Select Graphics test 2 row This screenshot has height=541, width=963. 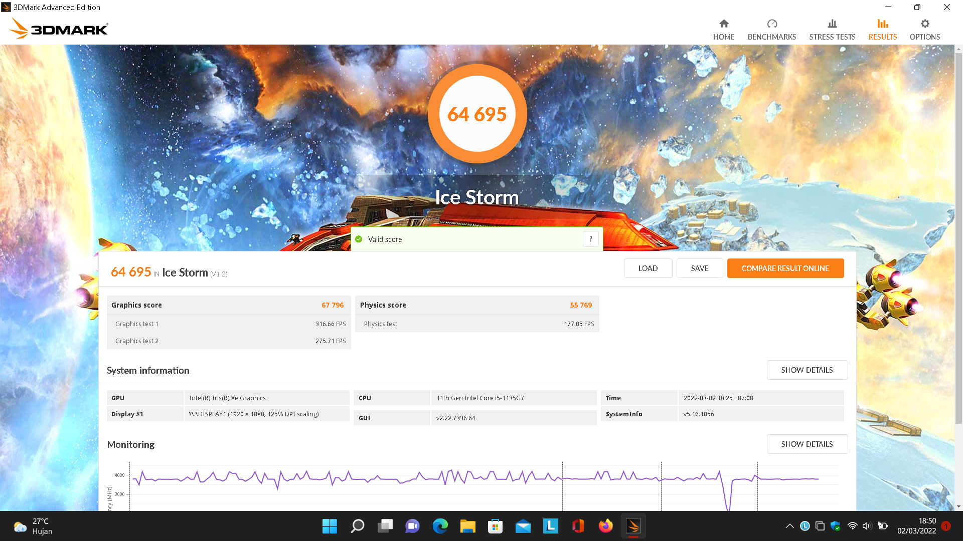point(229,341)
